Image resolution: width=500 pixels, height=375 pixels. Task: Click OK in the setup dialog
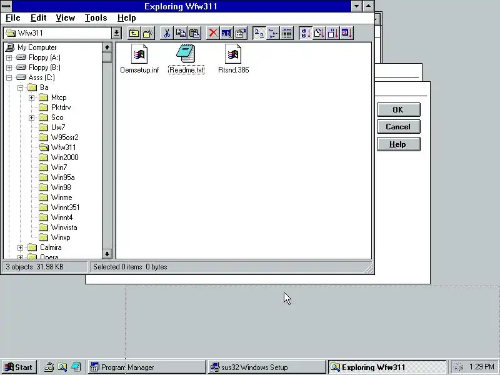point(398,110)
